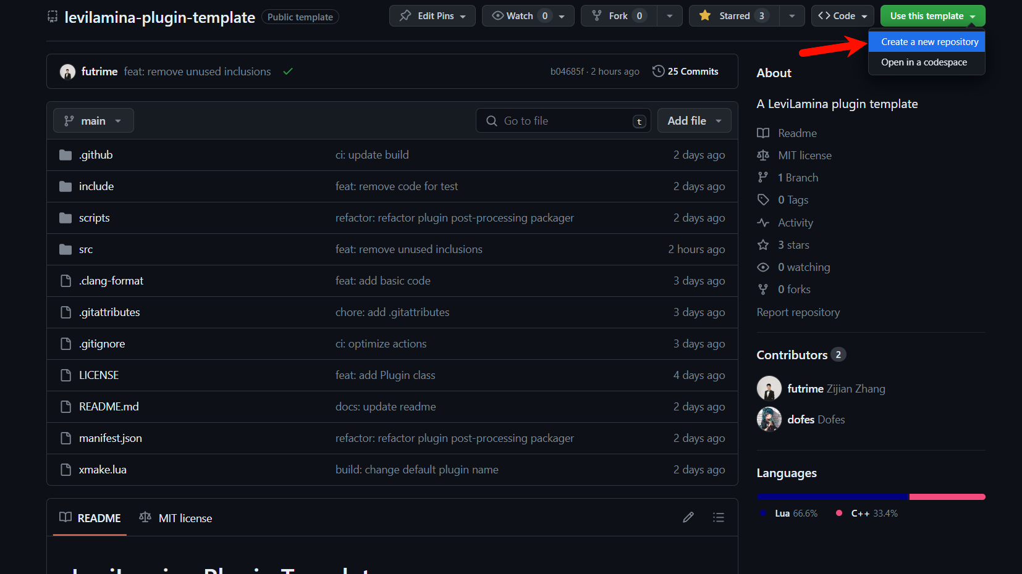Screen dimensions: 1022x574
Task: Click the Fork button
Action: point(619,16)
